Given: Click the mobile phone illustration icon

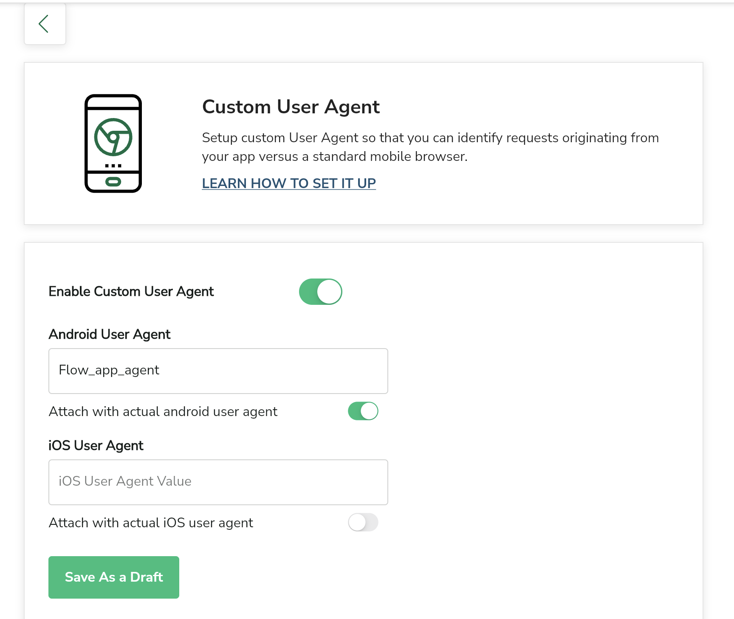Looking at the screenshot, I should click(x=113, y=143).
